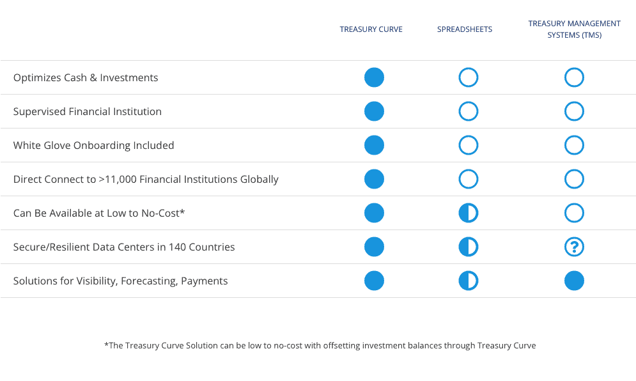Click the empty TMS circle for White Glove Onboarding
The height and width of the screenshot is (381, 636).
(x=574, y=145)
